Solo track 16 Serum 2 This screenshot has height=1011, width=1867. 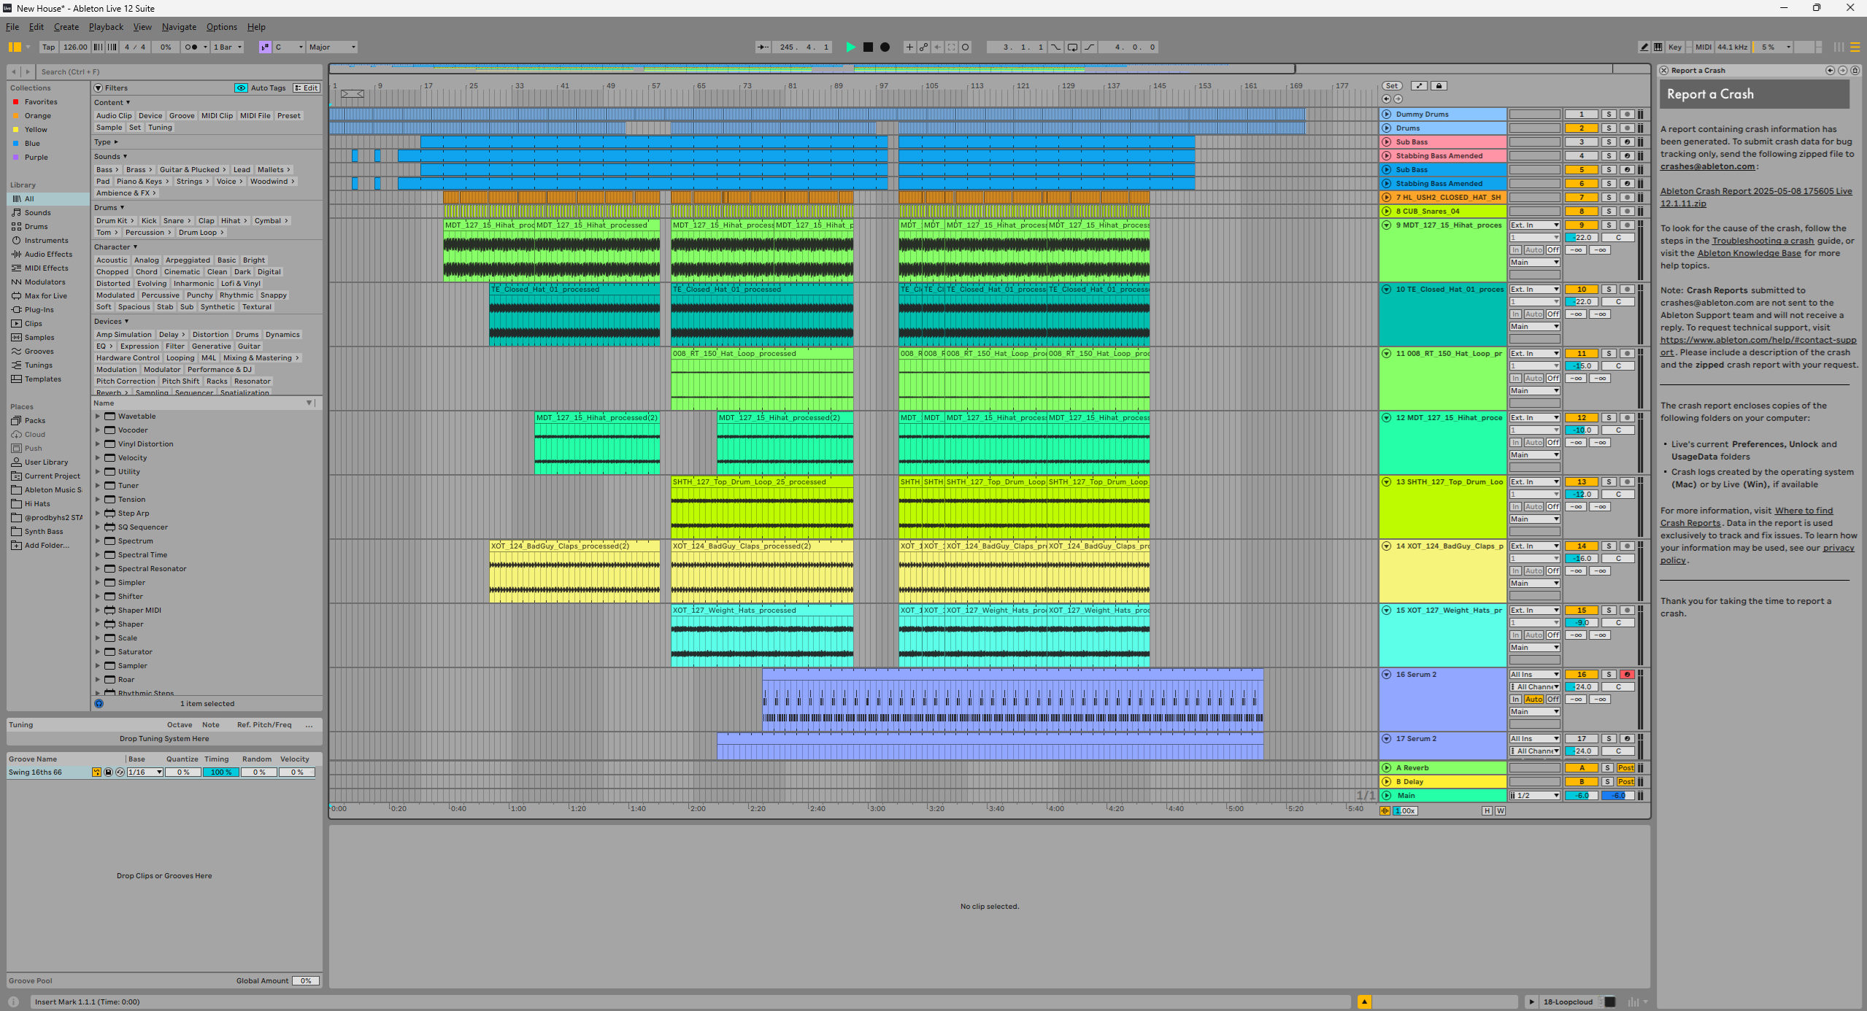(x=1609, y=675)
